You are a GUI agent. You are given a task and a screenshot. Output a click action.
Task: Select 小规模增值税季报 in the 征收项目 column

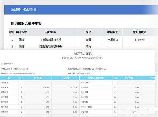[x=51, y=40]
